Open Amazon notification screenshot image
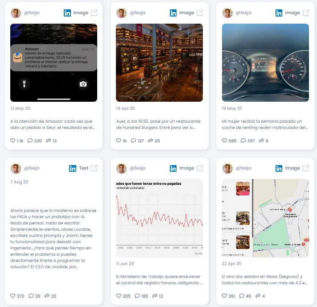Image resolution: width=317 pixels, height=307 pixels. 54,63
